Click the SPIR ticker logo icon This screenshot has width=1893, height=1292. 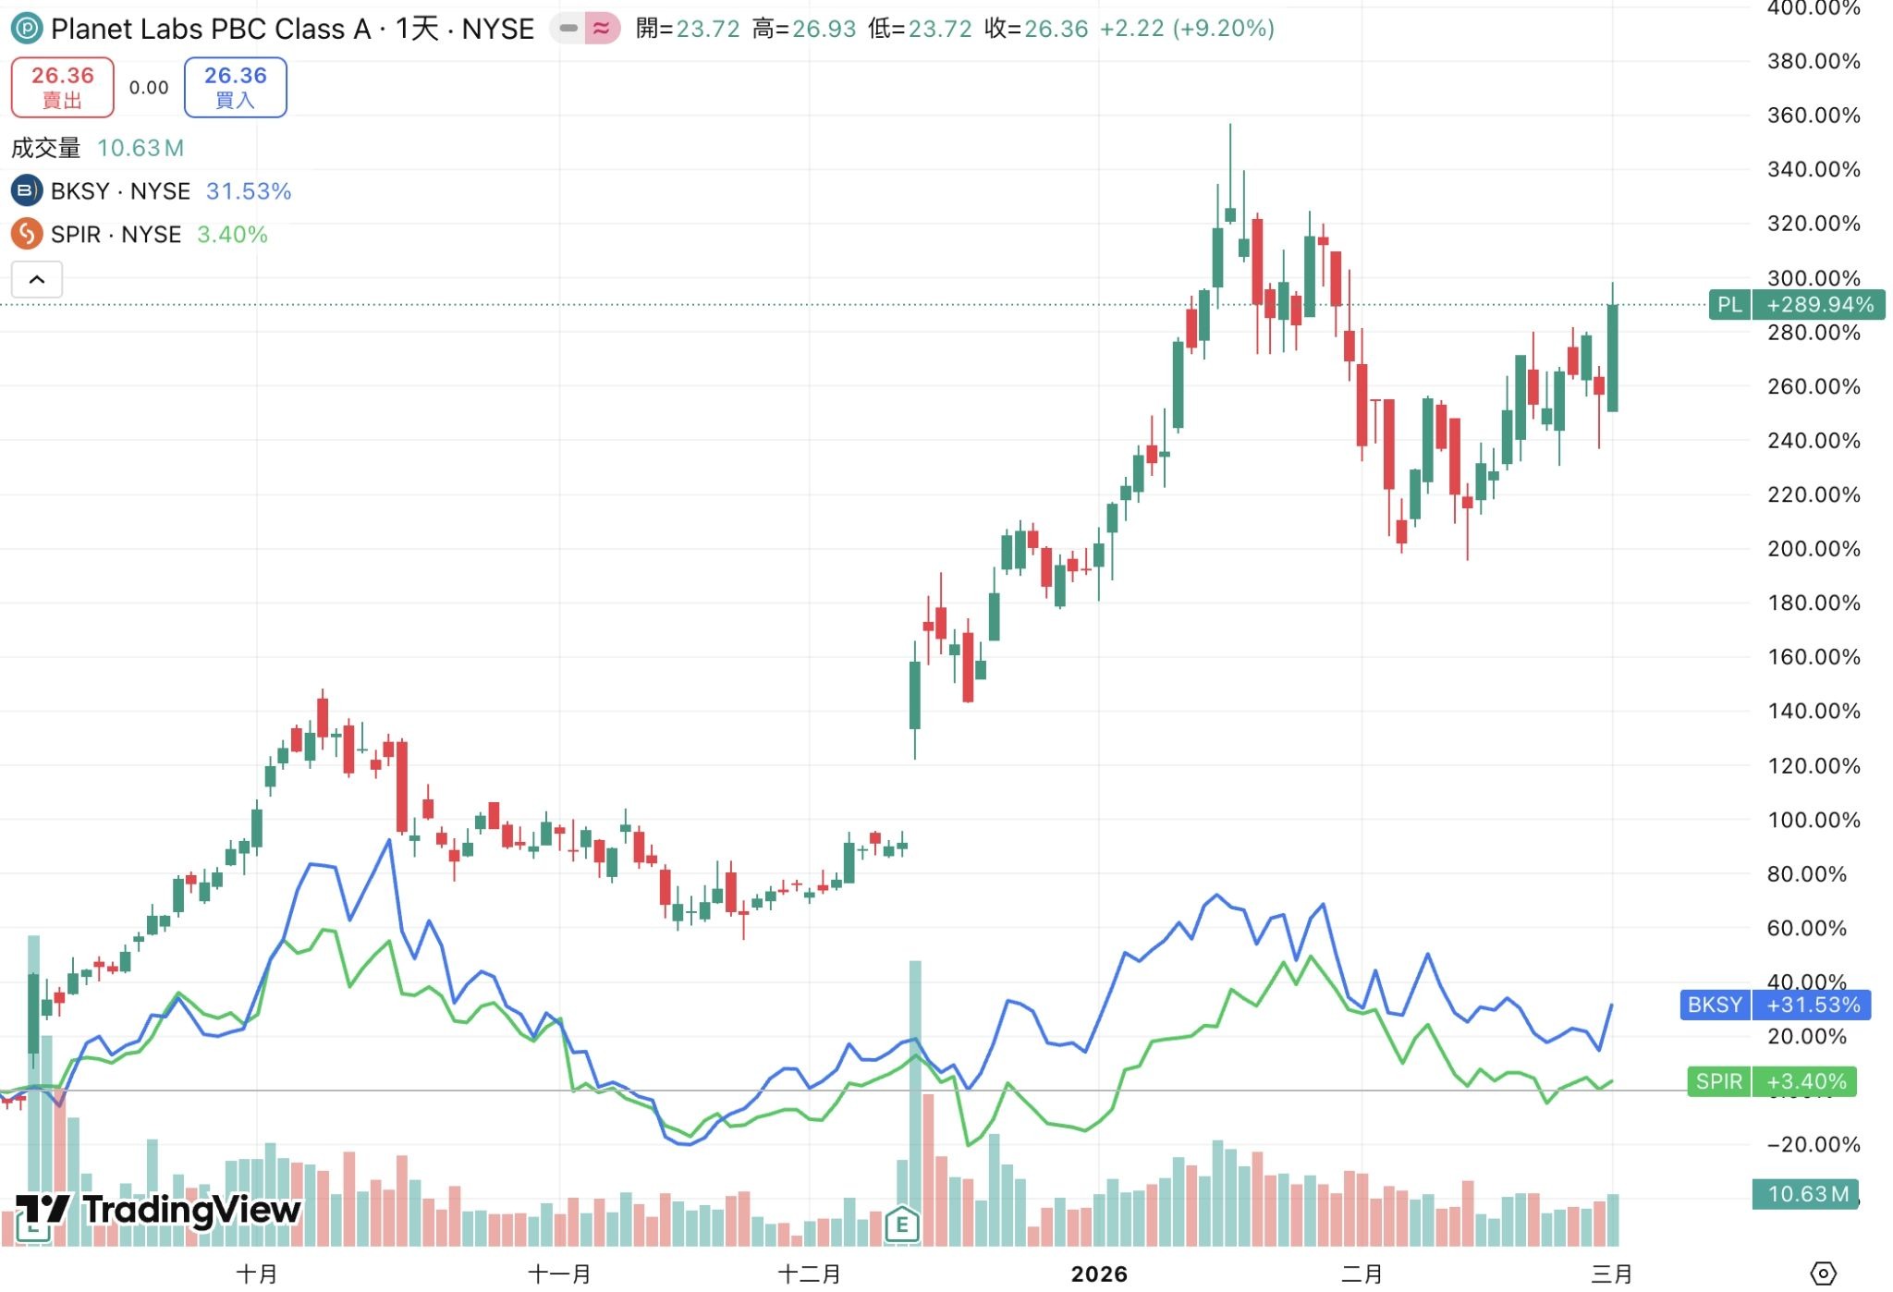26,234
